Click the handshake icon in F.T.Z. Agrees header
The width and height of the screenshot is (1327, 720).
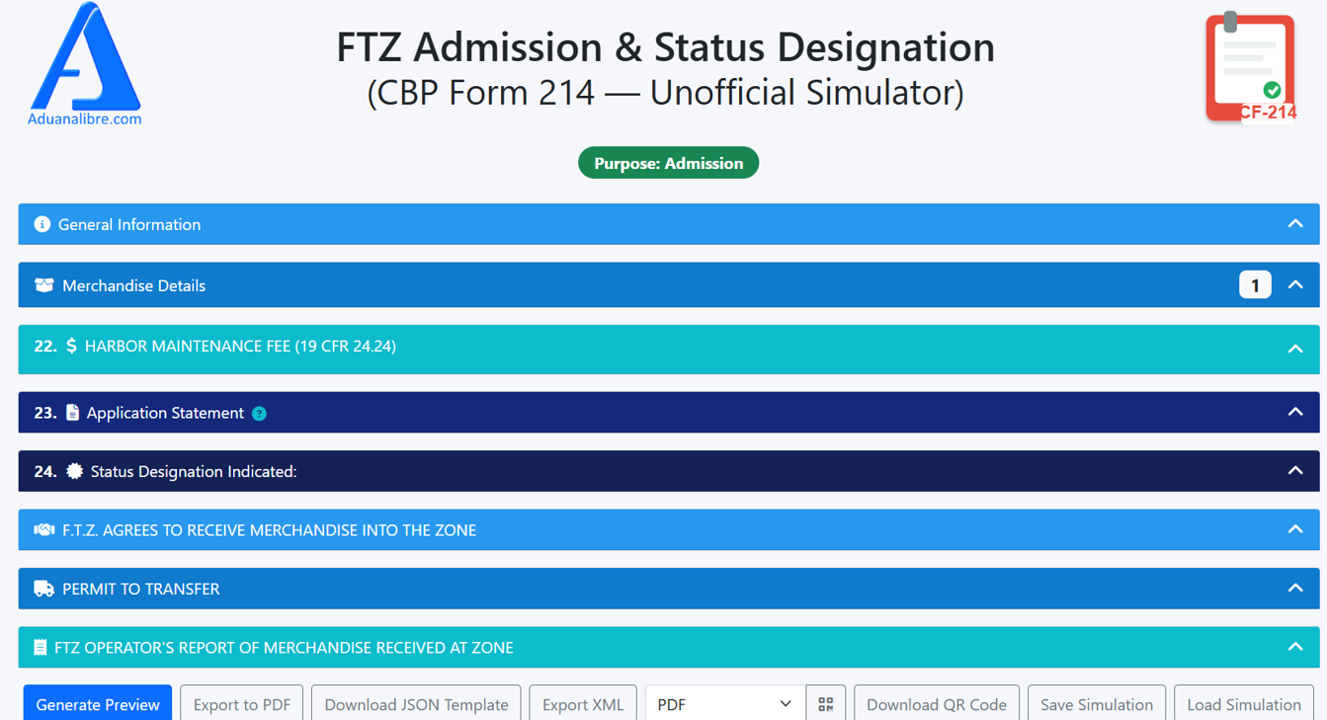[x=43, y=530]
